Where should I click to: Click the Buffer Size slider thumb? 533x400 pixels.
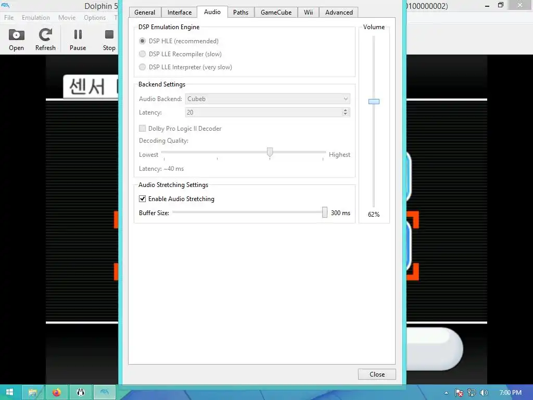(x=325, y=213)
